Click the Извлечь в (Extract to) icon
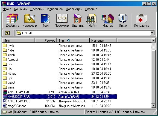The width and height of the screenshot is (158, 116). click(x=30, y=19)
